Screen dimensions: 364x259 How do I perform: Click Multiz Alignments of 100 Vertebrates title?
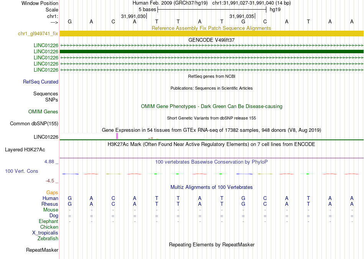point(212,187)
